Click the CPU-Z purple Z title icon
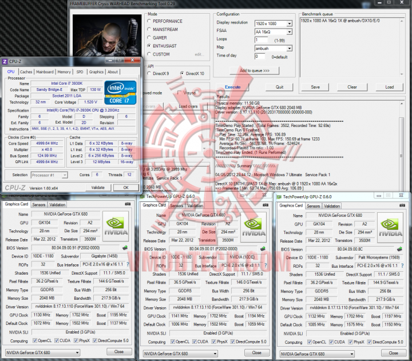Screen dimensions: 412x361 point(5,61)
